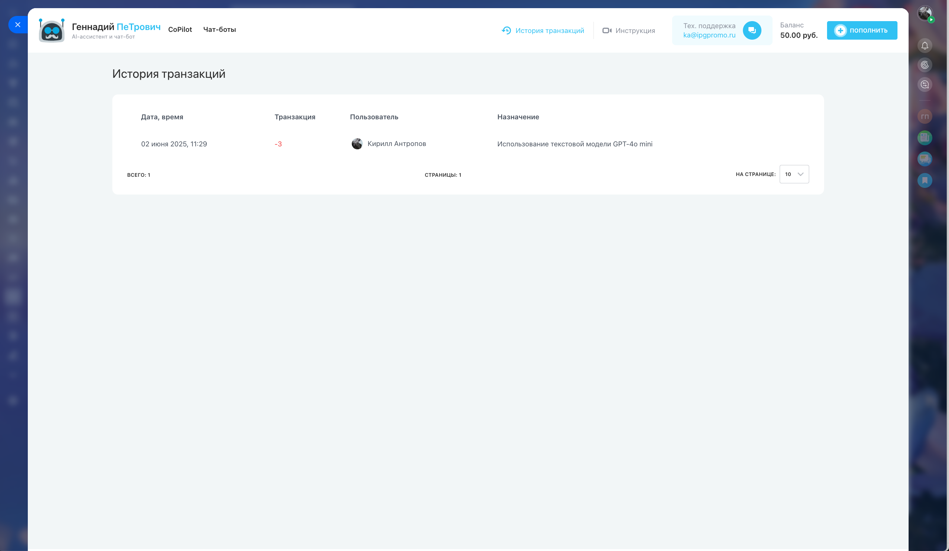Click the tech support chat icon

point(752,30)
